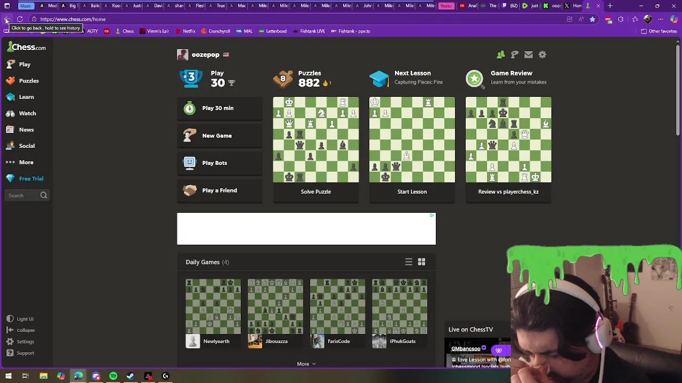
Task: Open the Social section
Action: (x=21, y=146)
